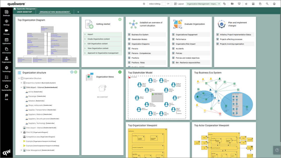The height and width of the screenshot is (158, 281).
Task: Open Persons - Competencies link
Action: click(x=141, y=53)
